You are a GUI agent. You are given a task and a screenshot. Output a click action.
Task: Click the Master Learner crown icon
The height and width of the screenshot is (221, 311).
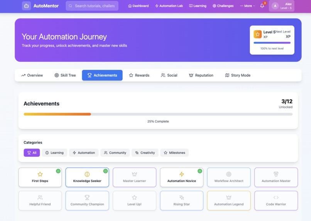click(135, 174)
